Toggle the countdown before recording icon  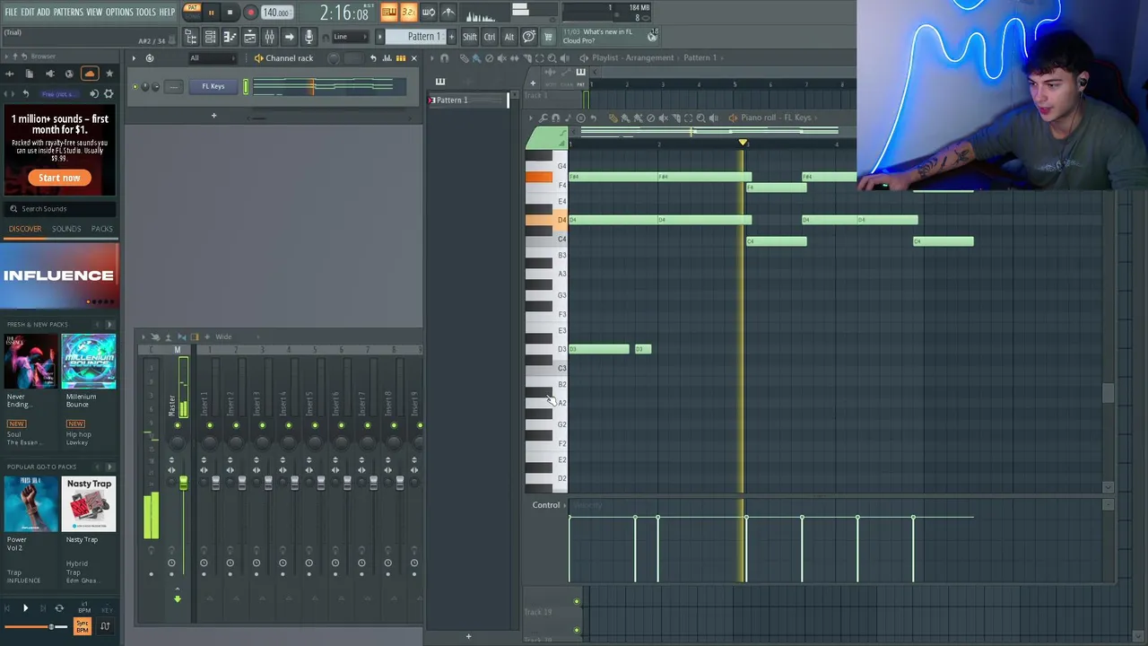(408, 12)
